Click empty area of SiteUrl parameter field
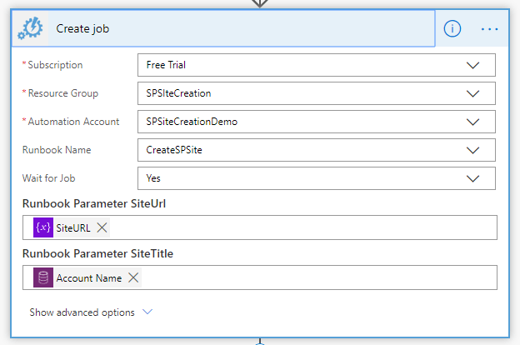The image size is (520, 345). [300, 227]
